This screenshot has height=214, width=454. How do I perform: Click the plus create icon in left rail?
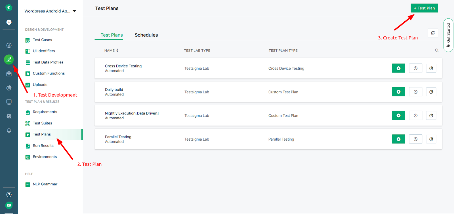(9, 22)
